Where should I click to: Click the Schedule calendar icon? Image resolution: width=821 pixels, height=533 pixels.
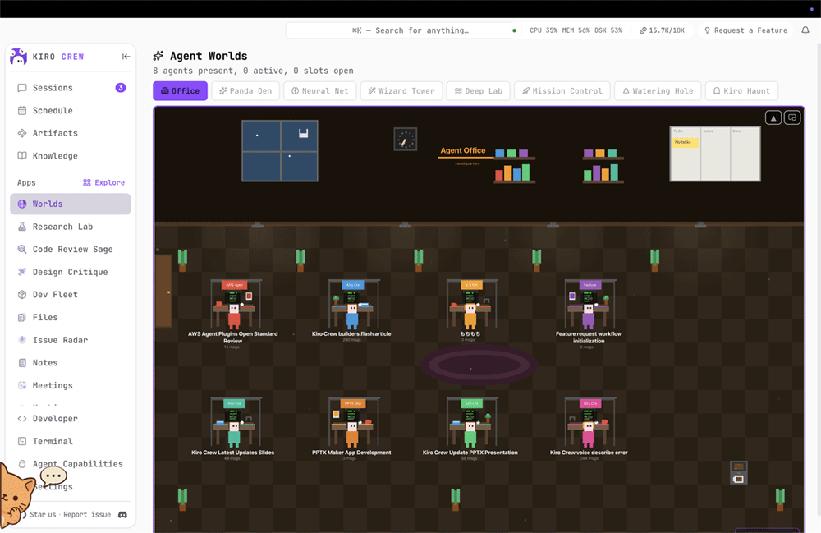tap(22, 111)
